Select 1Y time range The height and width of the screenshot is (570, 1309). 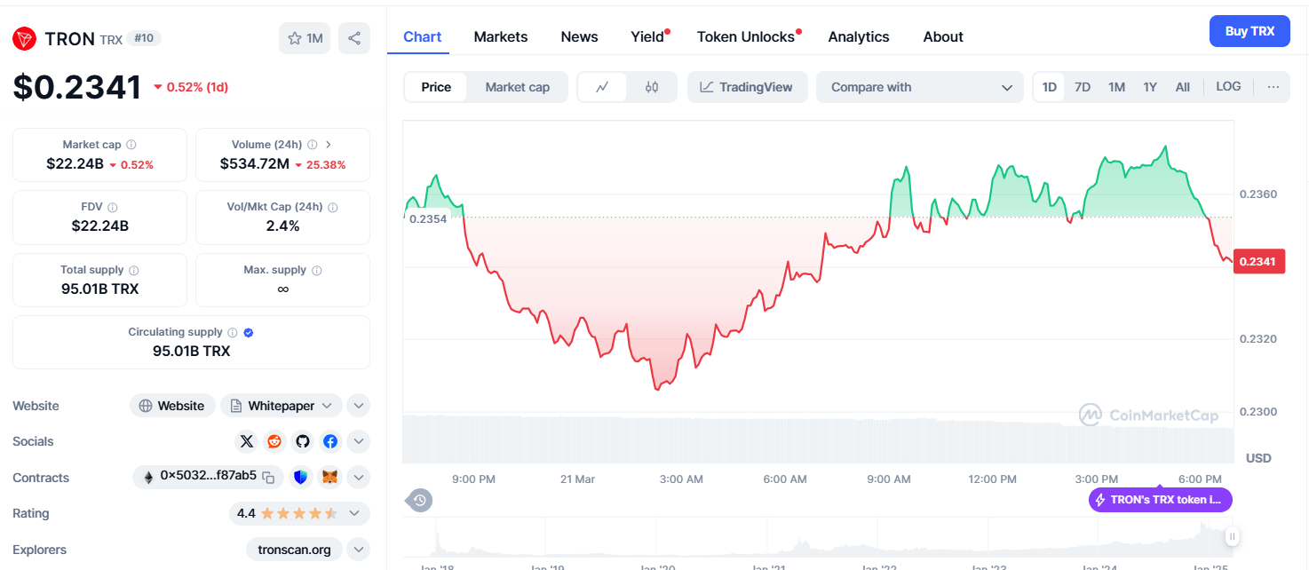pos(1150,87)
